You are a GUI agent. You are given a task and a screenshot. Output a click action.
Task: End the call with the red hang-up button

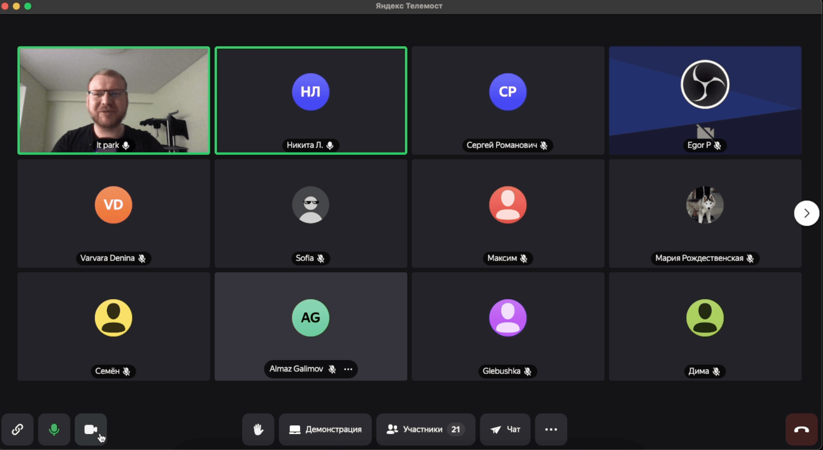[802, 429]
